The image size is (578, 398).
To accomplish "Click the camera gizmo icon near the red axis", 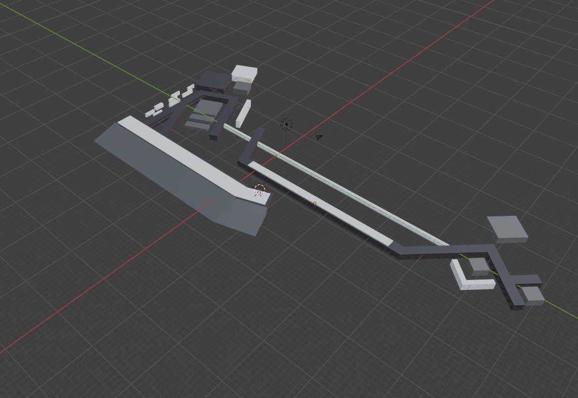I will coord(319,137).
